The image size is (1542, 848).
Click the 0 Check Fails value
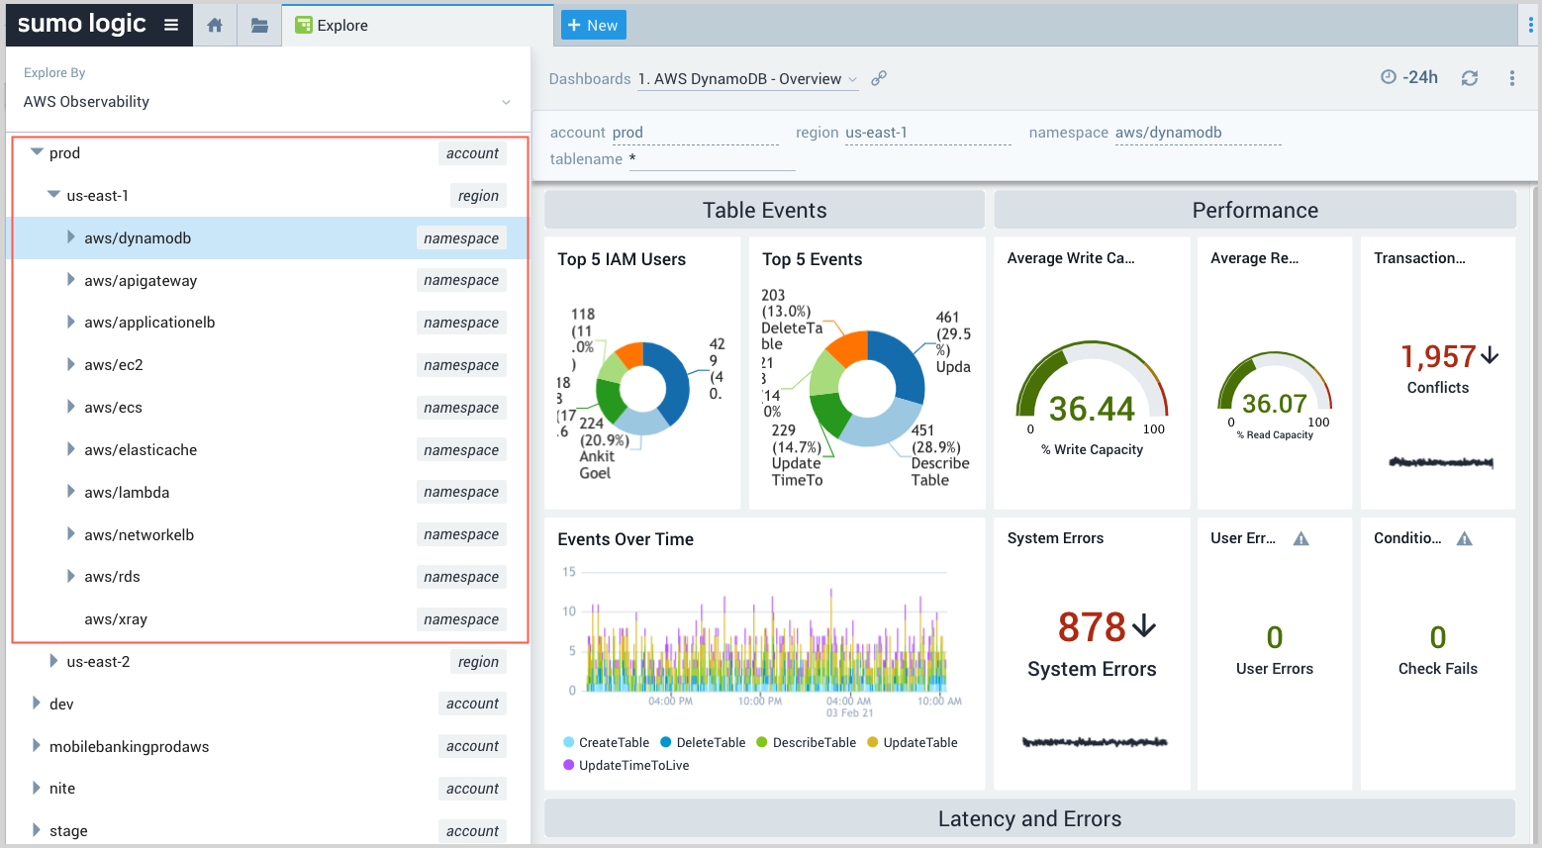coord(1438,636)
